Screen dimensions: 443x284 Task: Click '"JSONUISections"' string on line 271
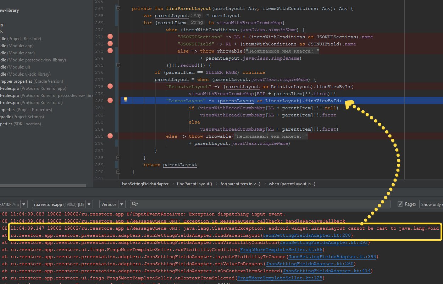(x=200, y=37)
